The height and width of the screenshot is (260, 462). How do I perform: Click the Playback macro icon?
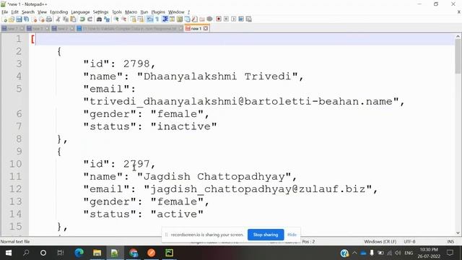tap(234, 19)
